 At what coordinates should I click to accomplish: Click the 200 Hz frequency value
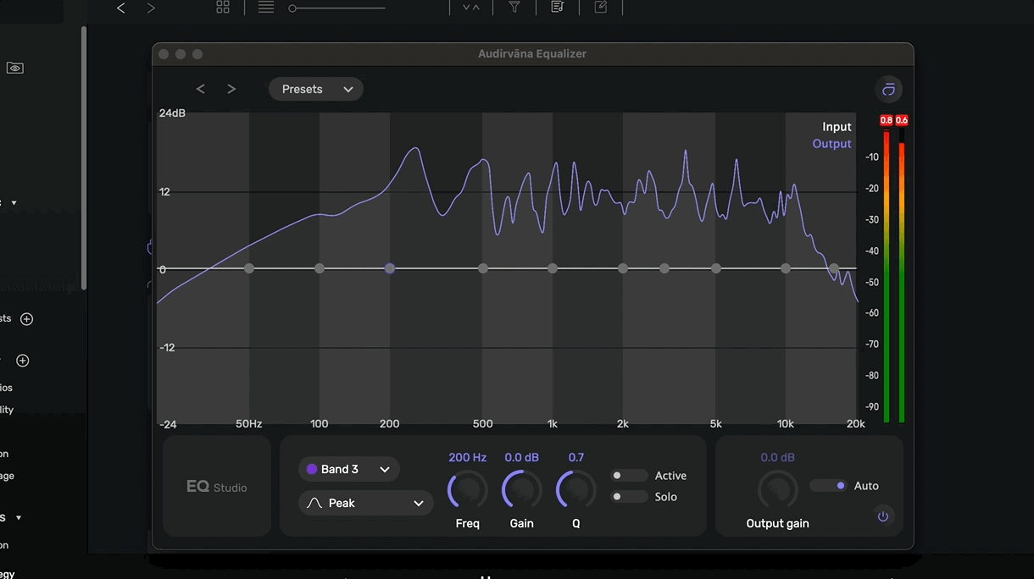[x=468, y=457]
